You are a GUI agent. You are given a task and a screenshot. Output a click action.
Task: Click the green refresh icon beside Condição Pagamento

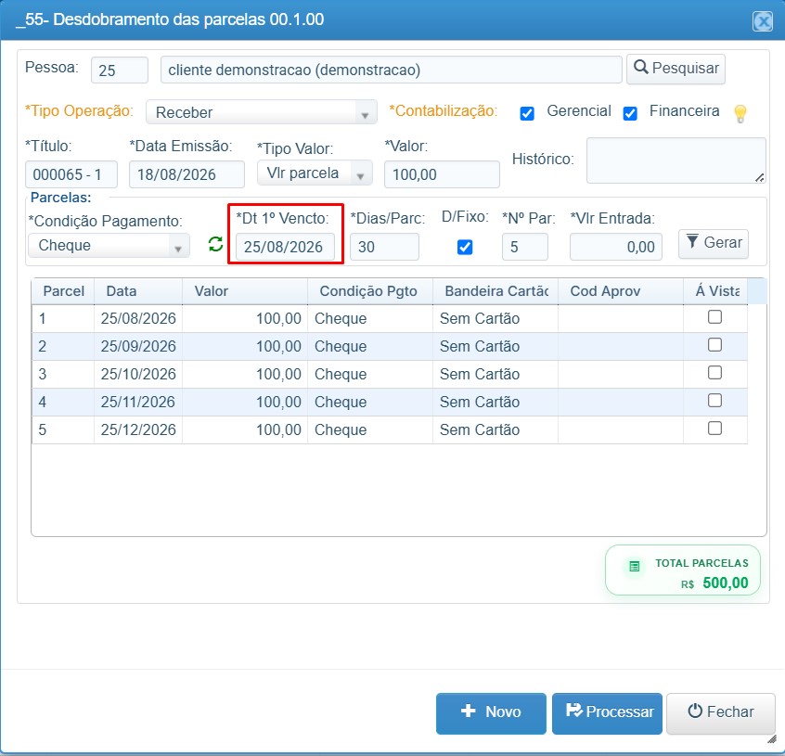pos(216,244)
